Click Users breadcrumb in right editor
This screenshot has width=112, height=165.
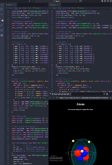(x=55, y=8)
